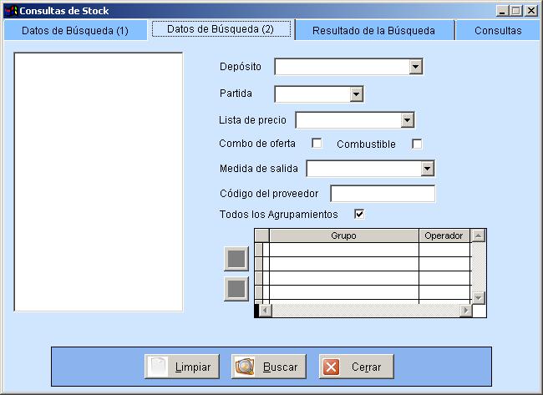This screenshot has width=543, height=395.
Task: Click the Limpiar button
Action: coord(182,367)
